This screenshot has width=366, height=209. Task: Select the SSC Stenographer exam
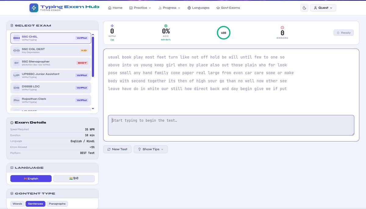(x=51, y=63)
